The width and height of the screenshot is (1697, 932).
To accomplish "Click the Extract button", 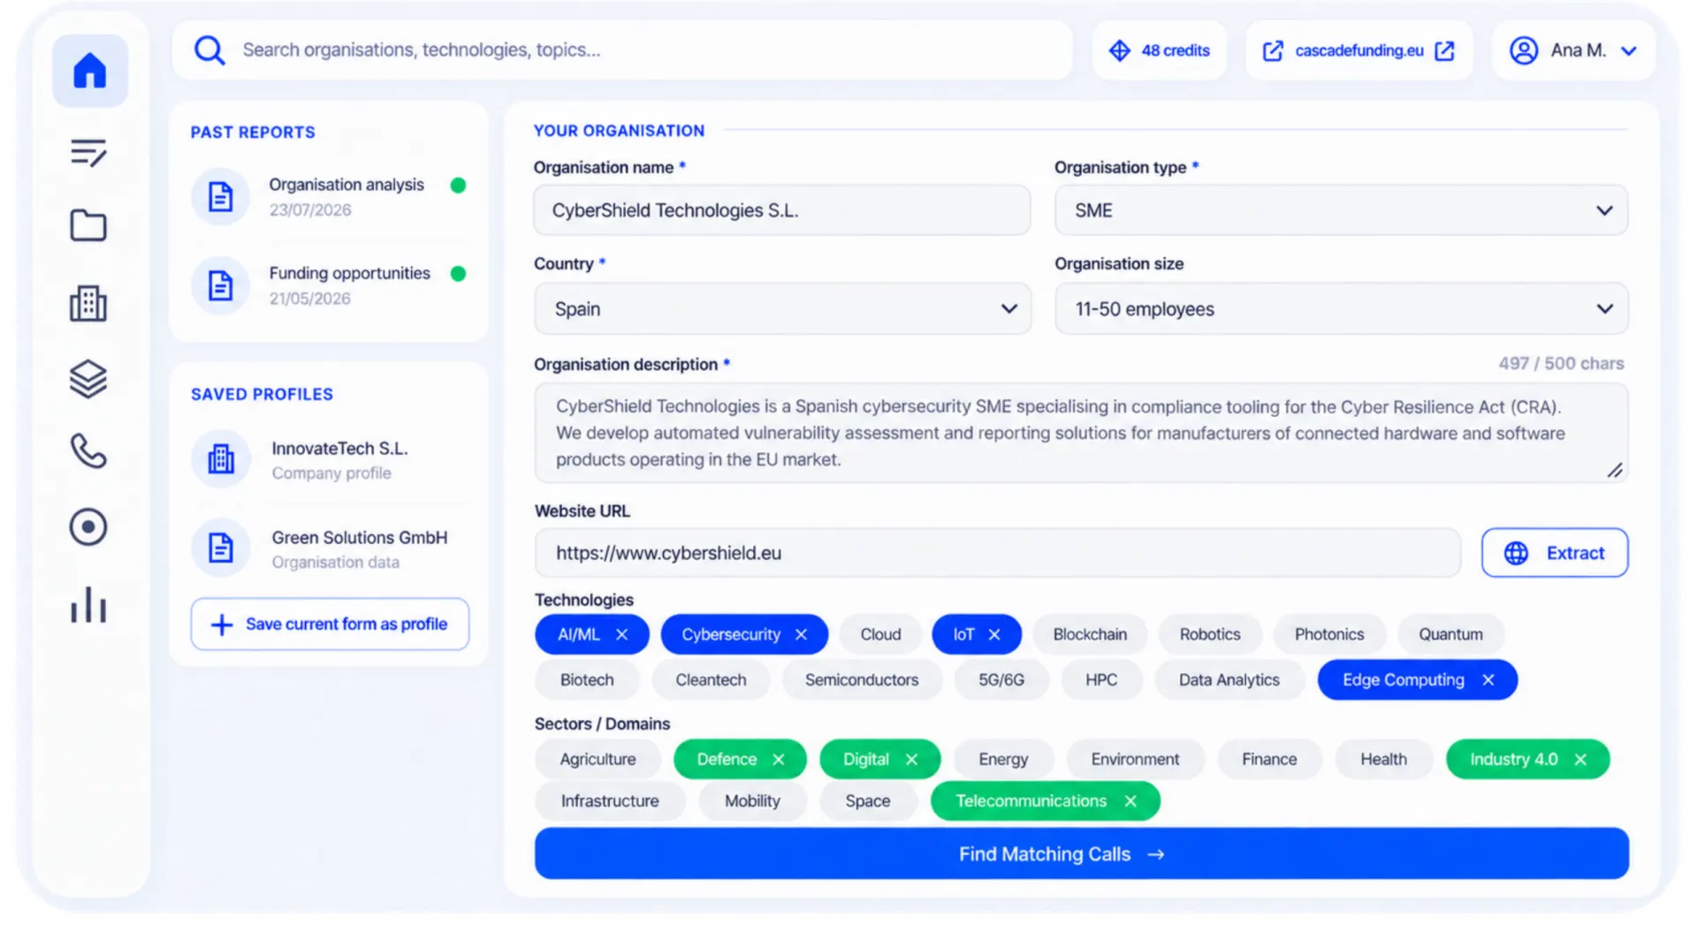I will point(1555,553).
